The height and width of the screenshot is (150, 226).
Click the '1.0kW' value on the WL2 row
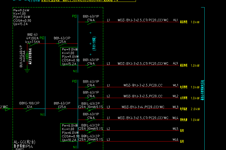[195, 98]
